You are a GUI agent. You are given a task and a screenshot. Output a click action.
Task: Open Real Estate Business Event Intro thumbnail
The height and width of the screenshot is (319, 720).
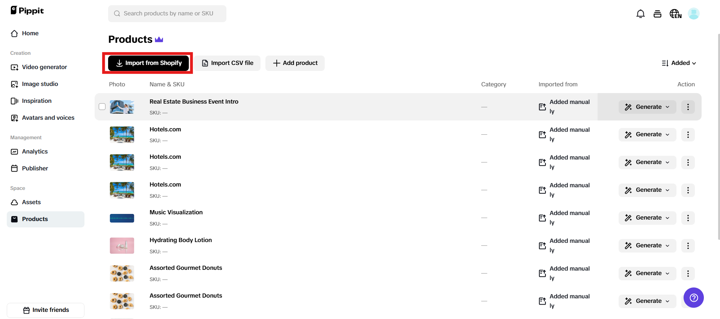pos(122,107)
